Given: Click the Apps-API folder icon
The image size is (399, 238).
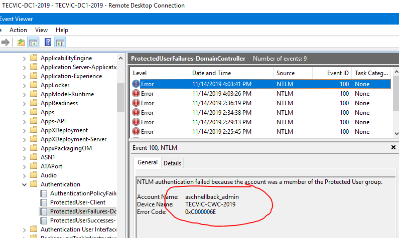Looking at the screenshot, I should [34, 121].
